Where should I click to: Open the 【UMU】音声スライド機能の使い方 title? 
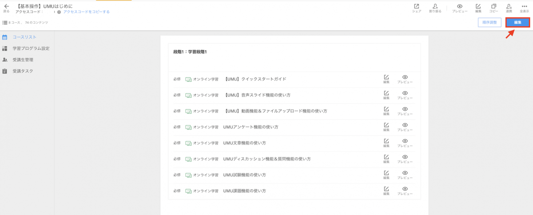[x=257, y=95]
